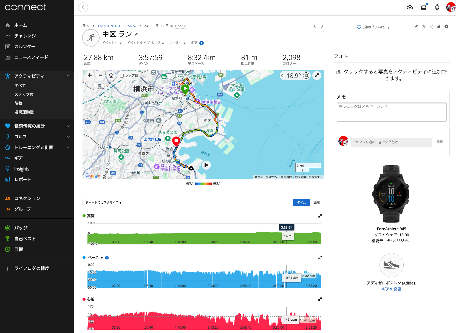Click the ギアの変更 link
The image size is (456, 333).
(x=391, y=289)
